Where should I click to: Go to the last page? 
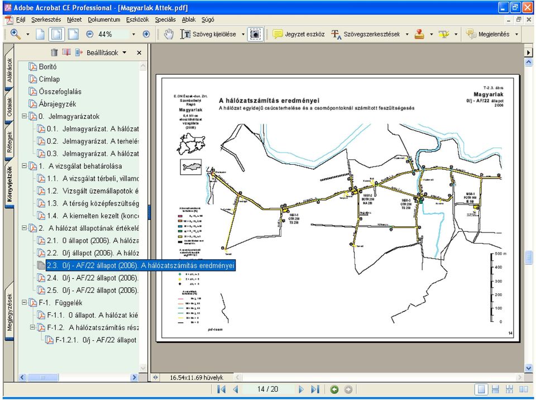[x=315, y=389]
